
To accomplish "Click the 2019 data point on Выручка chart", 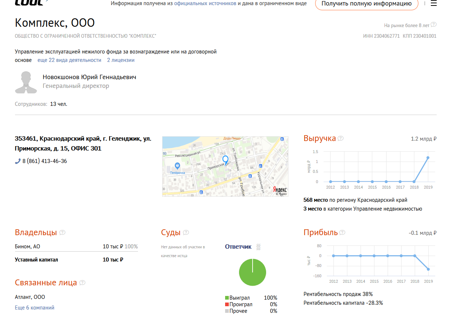I will [x=428, y=157].
